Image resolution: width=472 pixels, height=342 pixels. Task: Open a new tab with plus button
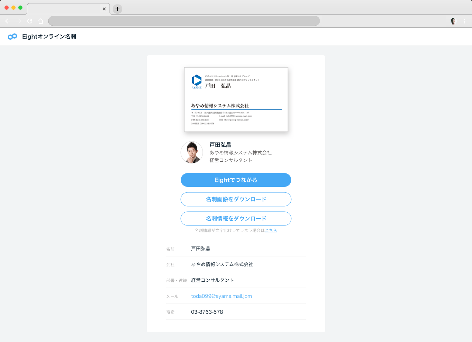click(x=117, y=9)
